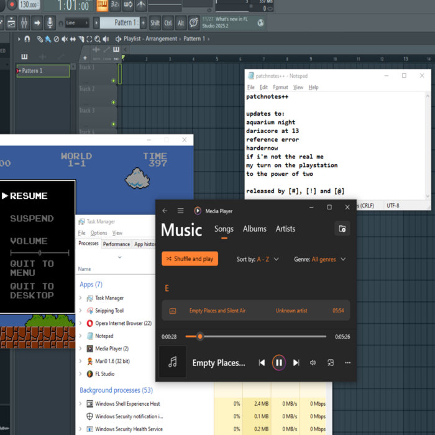Open the Media Player hamburger navigation menu
The width and height of the screenshot is (435, 435).
[x=180, y=211]
